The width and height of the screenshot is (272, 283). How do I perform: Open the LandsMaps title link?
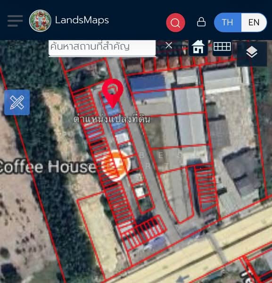(82, 20)
